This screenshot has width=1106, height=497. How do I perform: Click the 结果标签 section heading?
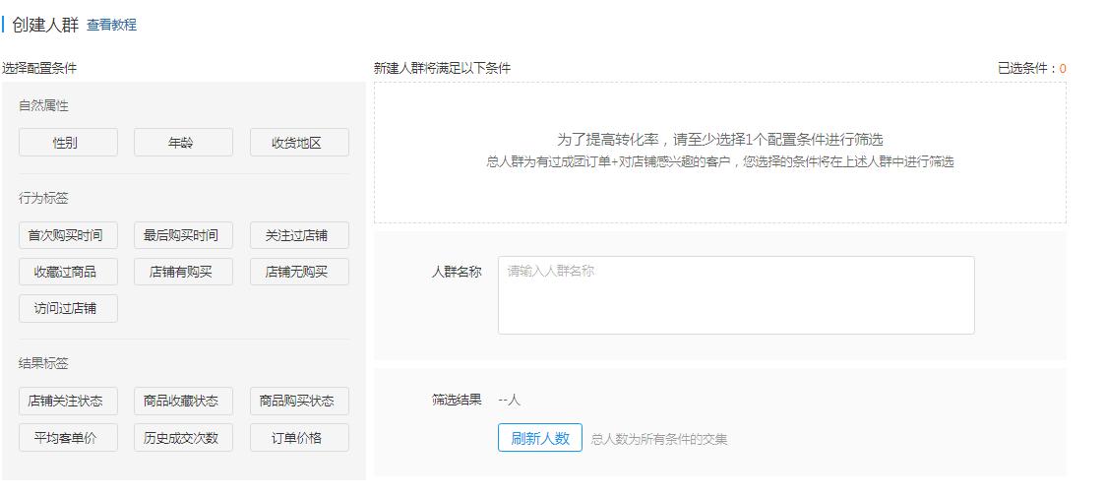tap(43, 363)
